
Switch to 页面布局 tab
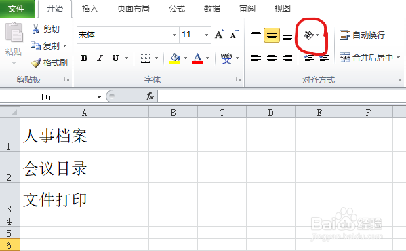(x=134, y=9)
